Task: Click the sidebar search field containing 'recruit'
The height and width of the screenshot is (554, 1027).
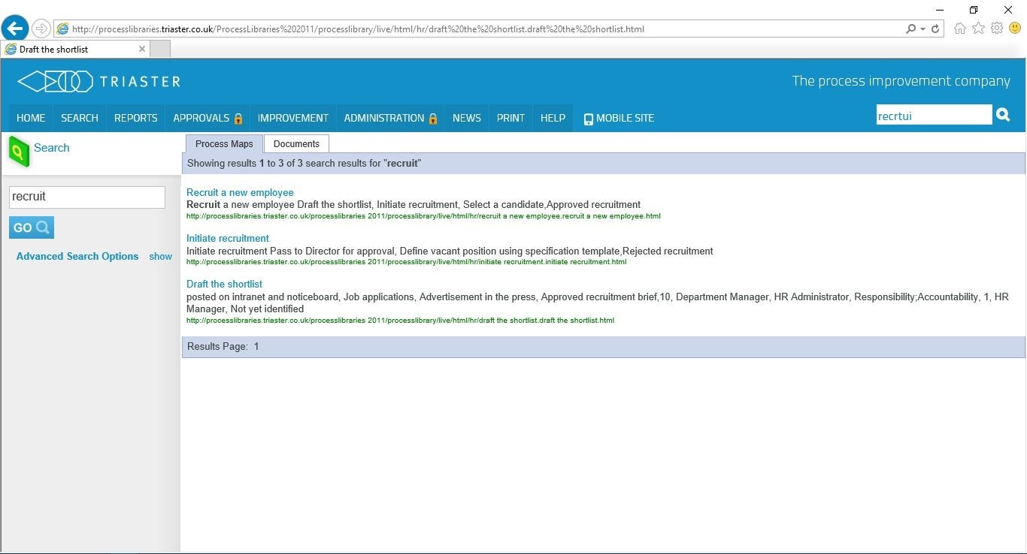Action: [x=86, y=197]
